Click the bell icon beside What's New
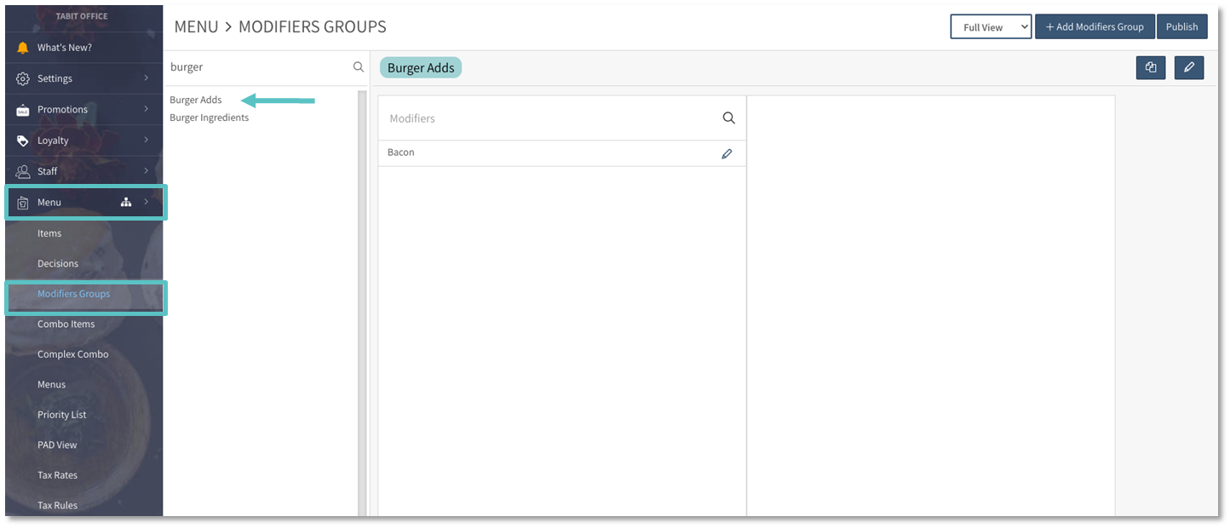 tap(23, 48)
